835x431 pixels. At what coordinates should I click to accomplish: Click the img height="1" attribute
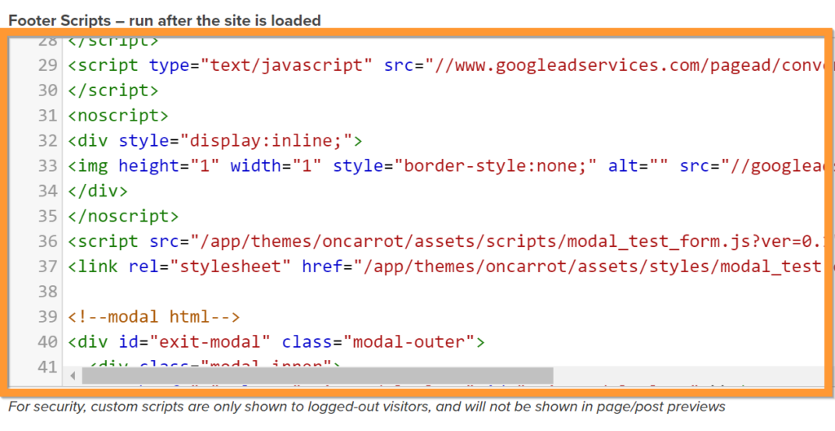click(169, 166)
